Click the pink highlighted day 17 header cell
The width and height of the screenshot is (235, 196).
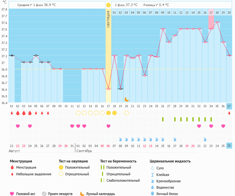pyautogui.click(x=211, y=12)
